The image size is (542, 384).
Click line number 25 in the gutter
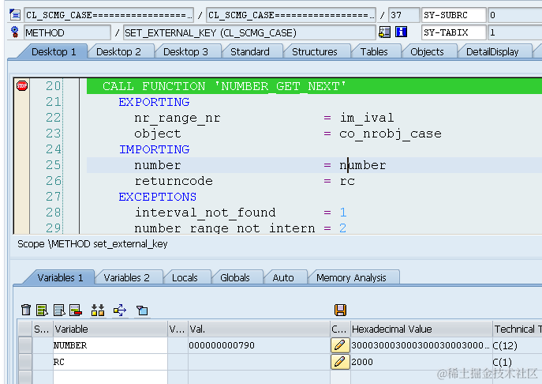point(54,165)
